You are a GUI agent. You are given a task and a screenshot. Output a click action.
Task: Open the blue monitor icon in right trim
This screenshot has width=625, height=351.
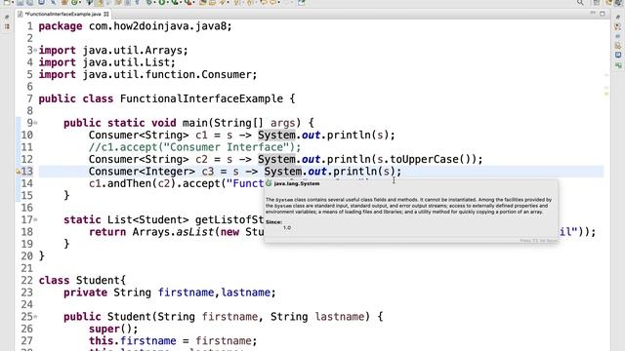click(618, 55)
